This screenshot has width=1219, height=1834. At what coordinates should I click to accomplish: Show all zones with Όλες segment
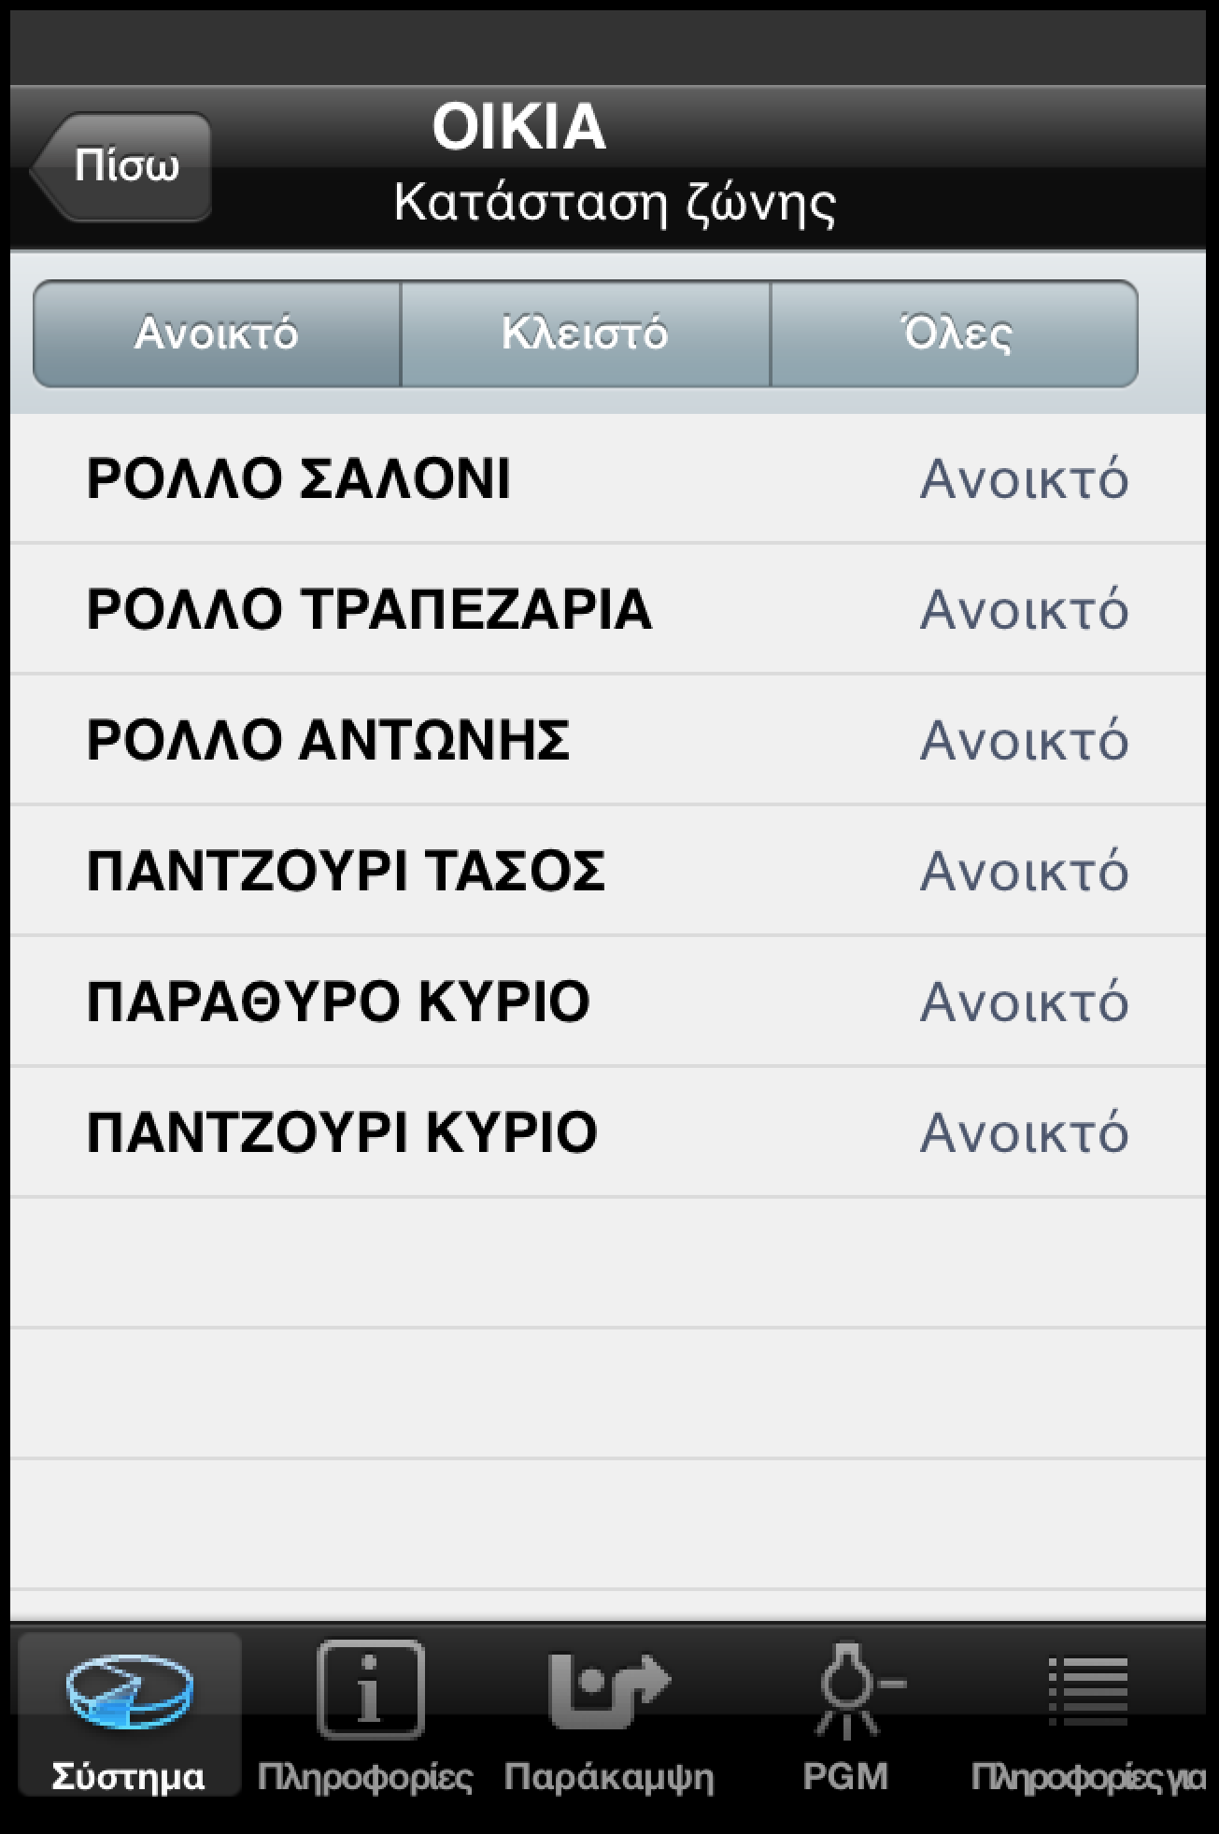pyautogui.click(x=955, y=334)
